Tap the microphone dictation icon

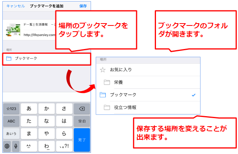coord(15,146)
